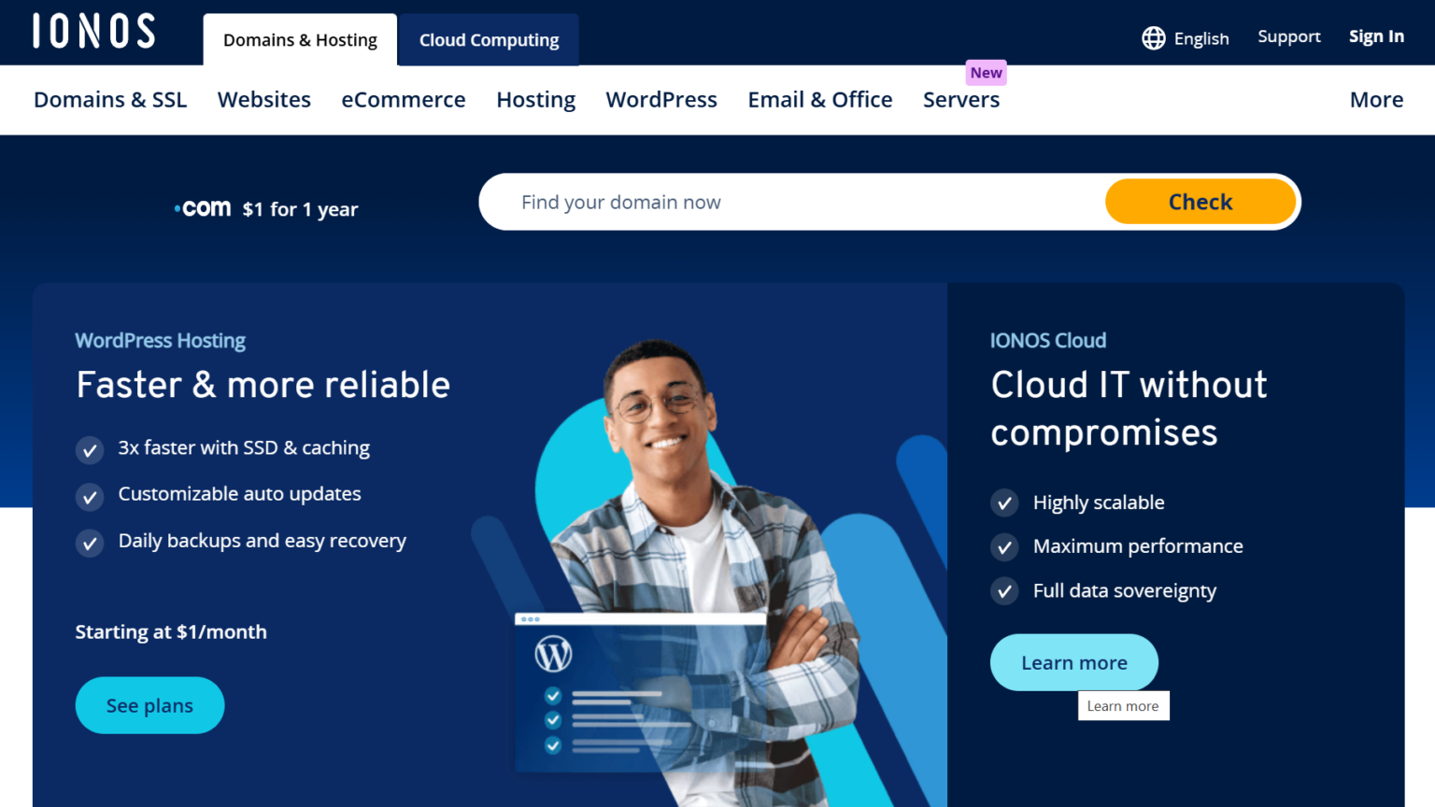This screenshot has height=807, width=1435.
Task: Open the WordPress navigation menu item
Action: click(661, 99)
